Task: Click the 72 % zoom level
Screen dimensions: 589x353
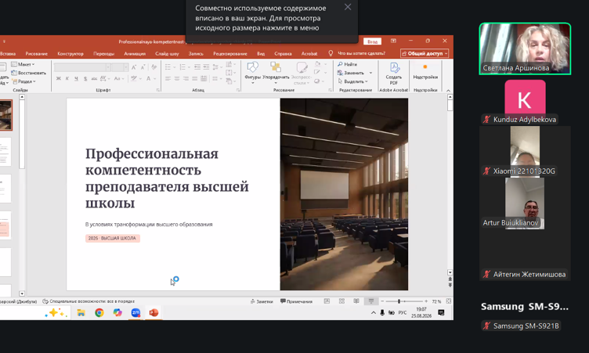Action: point(436,301)
